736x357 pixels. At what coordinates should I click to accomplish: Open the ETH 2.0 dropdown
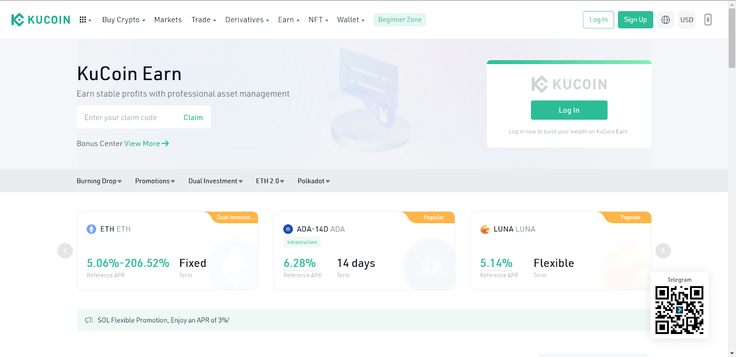270,181
